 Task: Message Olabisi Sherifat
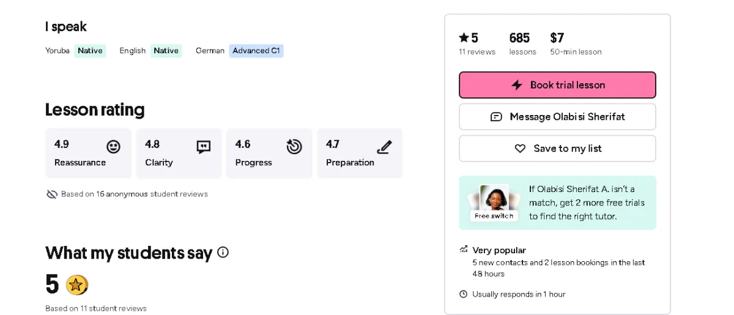[x=557, y=116]
